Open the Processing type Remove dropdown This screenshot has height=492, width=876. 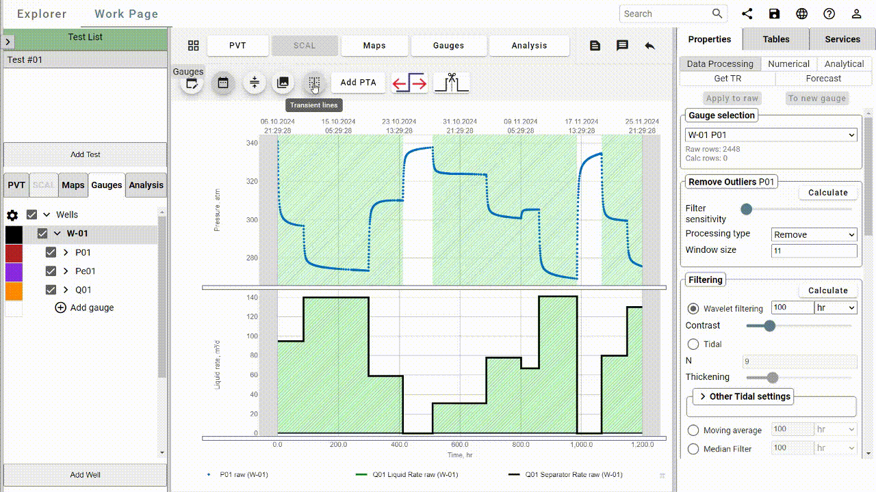tap(814, 234)
